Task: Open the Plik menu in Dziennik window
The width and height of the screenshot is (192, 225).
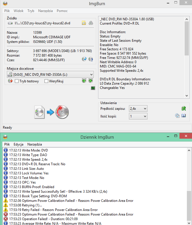Action: (x=7, y=144)
